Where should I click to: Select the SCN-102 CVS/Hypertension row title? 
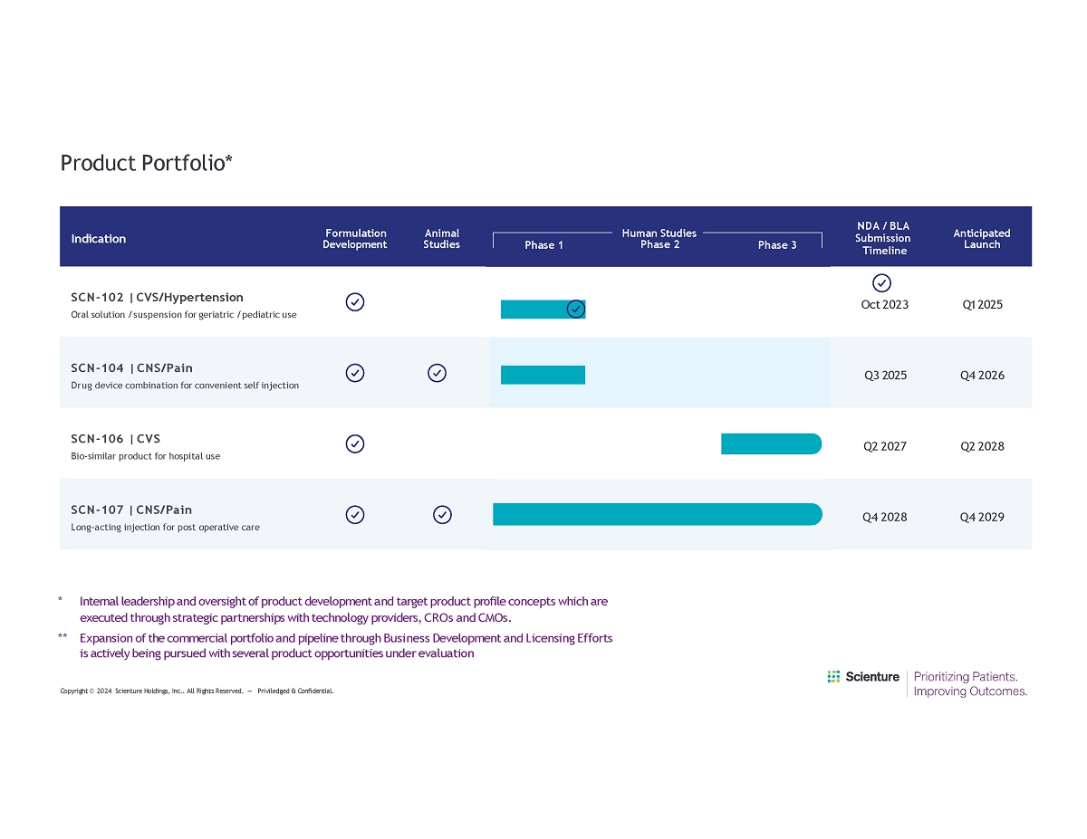pyautogui.click(x=157, y=297)
